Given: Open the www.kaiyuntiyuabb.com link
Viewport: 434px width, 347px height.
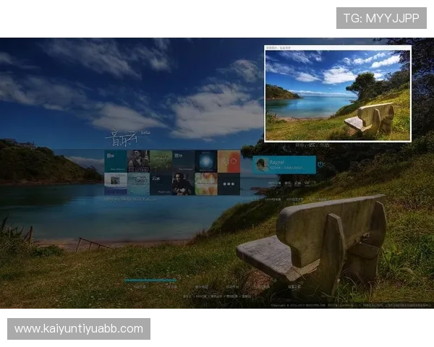Looking at the screenshot, I should [78, 329].
